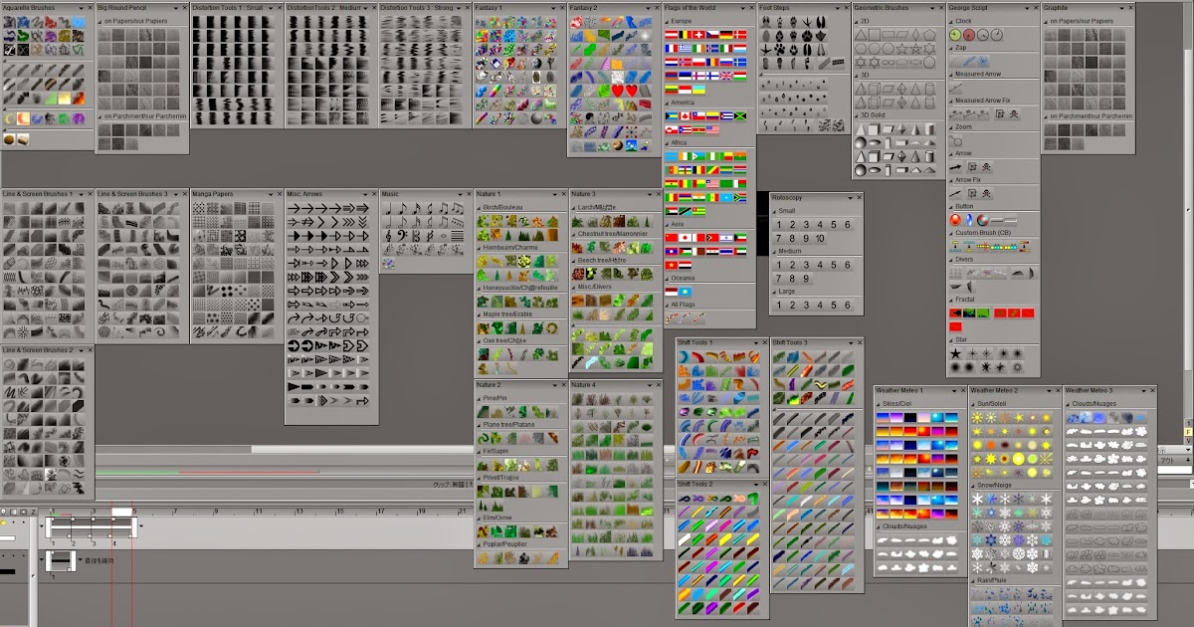The width and height of the screenshot is (1194, 627).
Task: Select the Israel flag in the Asia section
Action: pyautogui.click(x=726, y=238)
